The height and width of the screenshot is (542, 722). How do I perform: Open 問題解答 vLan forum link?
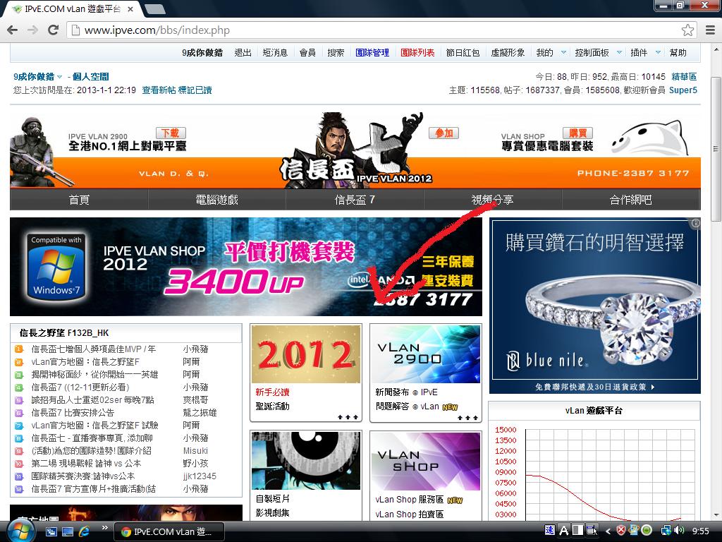[x=407, y=406]
